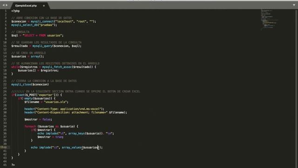This screenshot has width=298, height=168.
Task: Place cursor on mysqli_connect call
Action: coord(42,21)
